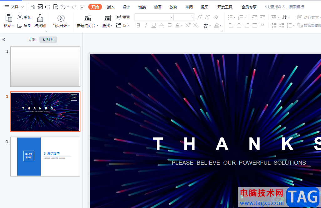Screen dimensions: 321x208
Task: Click the phonetic guide (變) icon
Action: [x=205, y=26]
